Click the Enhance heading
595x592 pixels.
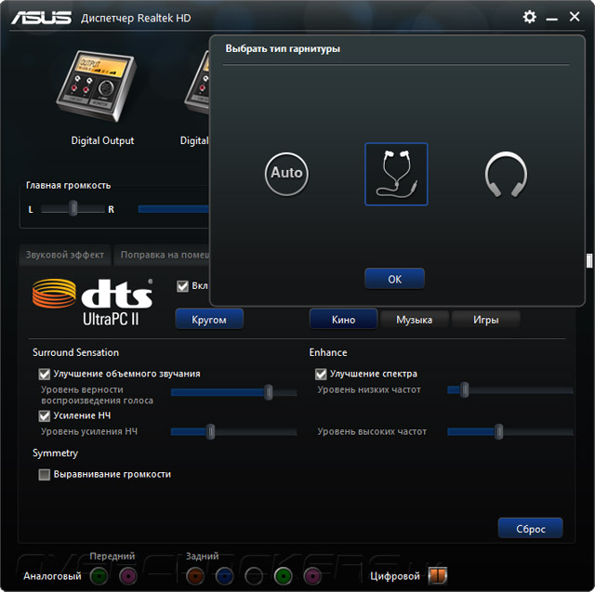(x=328, y=352)
